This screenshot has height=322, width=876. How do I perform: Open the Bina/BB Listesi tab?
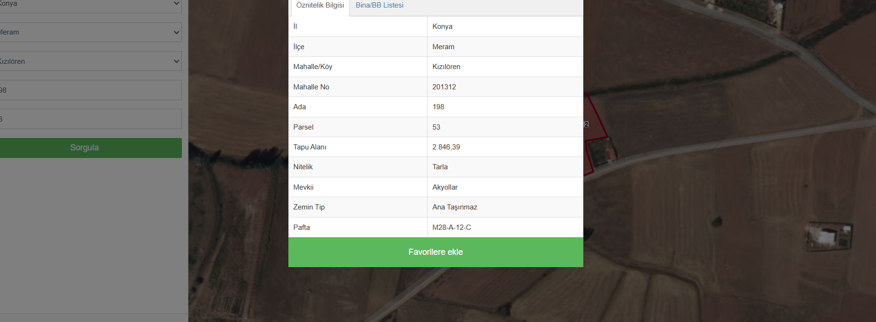coord(379,5)
